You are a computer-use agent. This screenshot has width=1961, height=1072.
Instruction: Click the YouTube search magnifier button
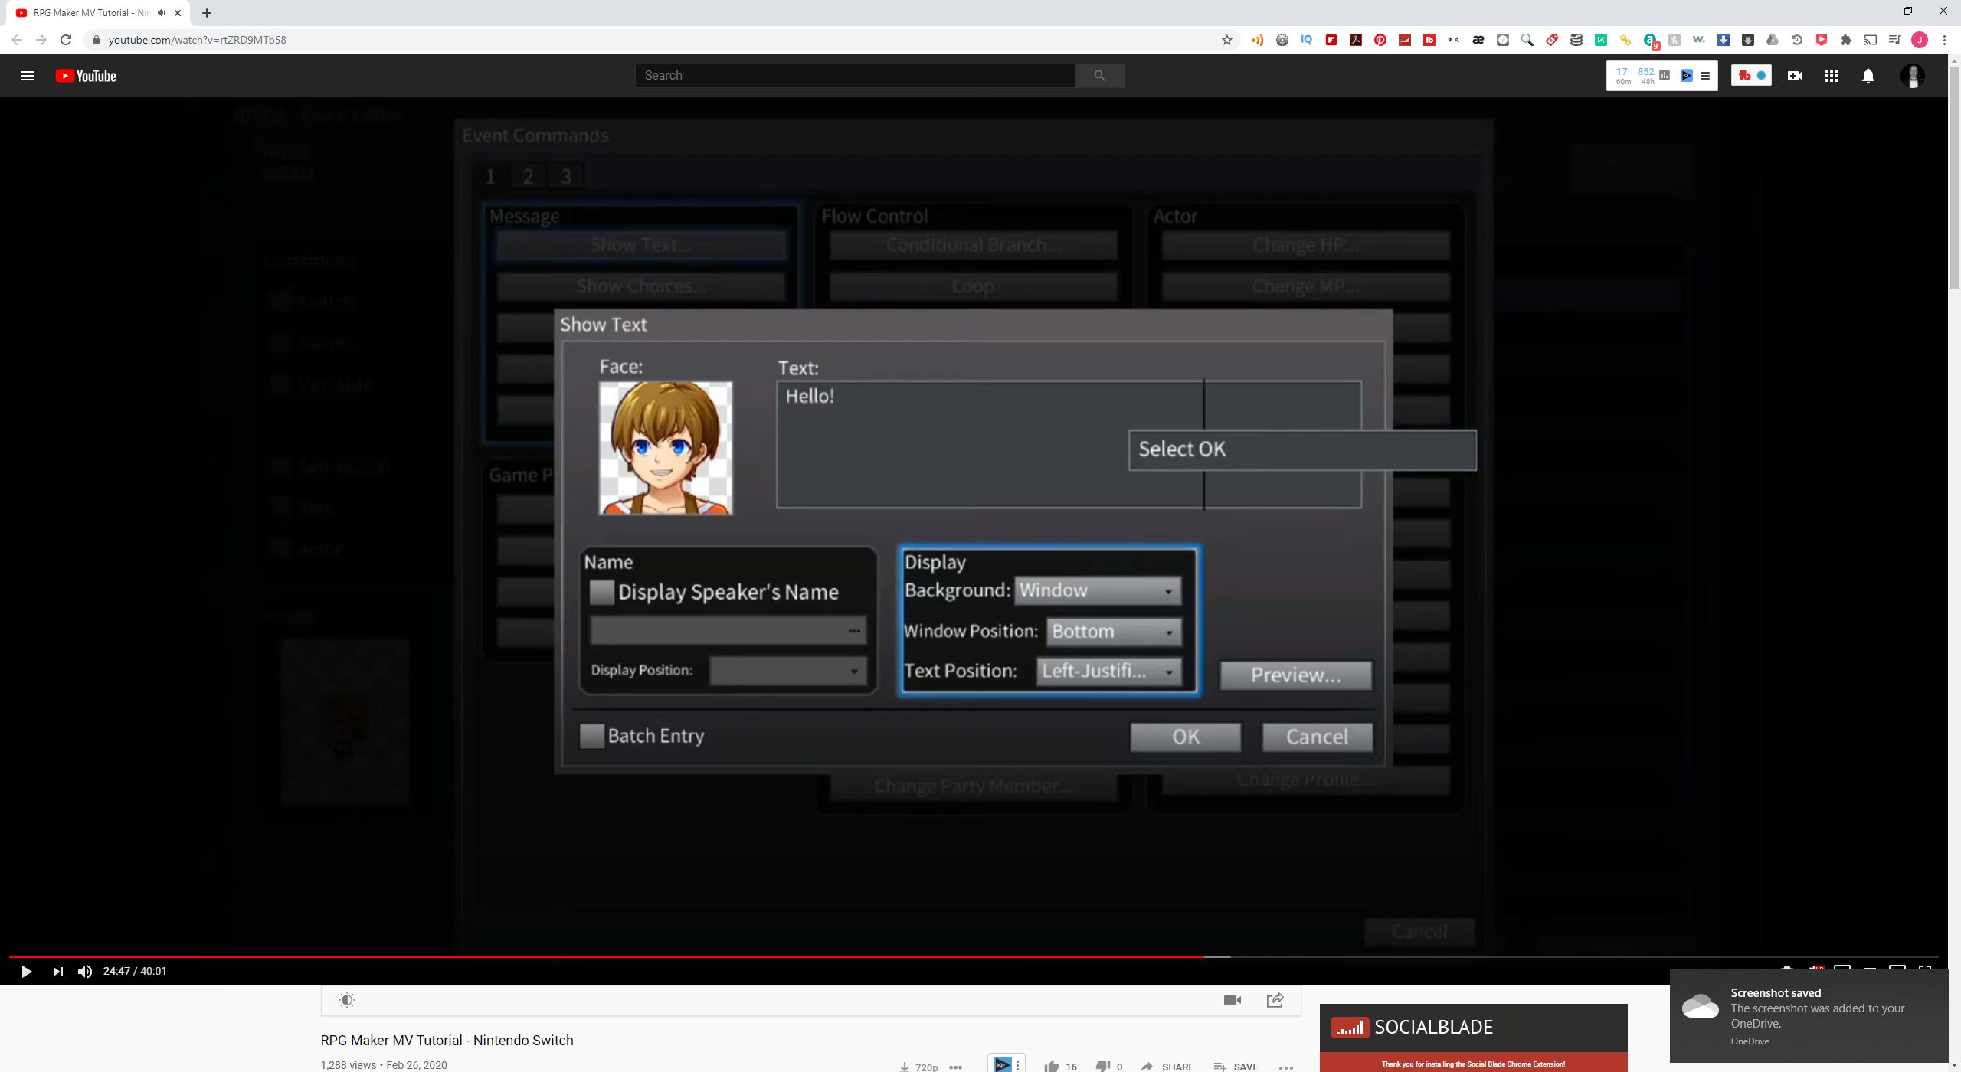point(1100,75)
